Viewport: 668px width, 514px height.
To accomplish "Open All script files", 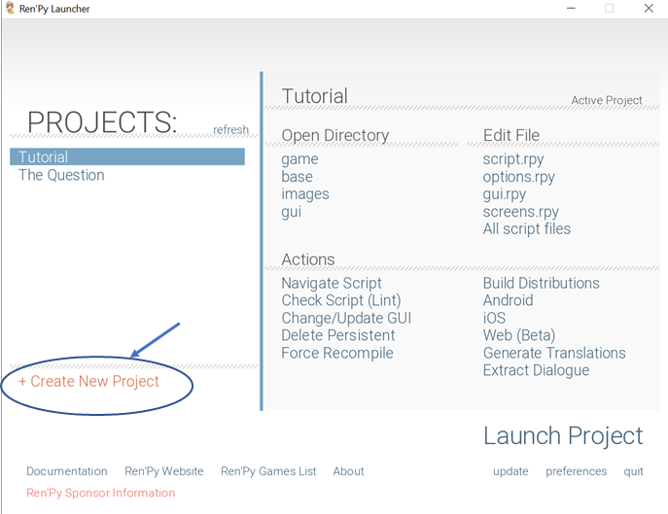I will click(x=527, y=228).
